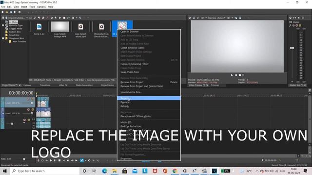Screen dimensions: 312x175
Task: Open dropdown arrow next to split screen icon
Action: 206,18
